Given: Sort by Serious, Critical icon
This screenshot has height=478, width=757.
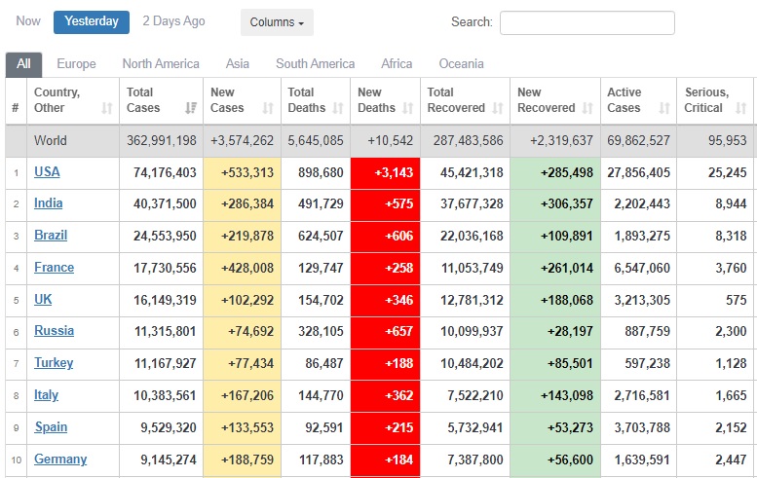Looking at the screenshot, I should pos(741,108).
